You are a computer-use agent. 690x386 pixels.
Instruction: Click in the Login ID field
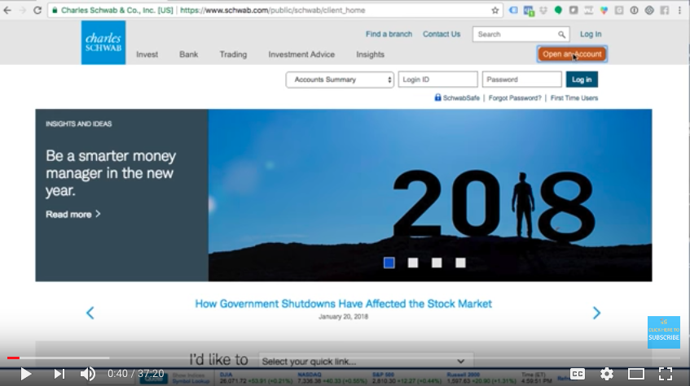coord(437,80)
